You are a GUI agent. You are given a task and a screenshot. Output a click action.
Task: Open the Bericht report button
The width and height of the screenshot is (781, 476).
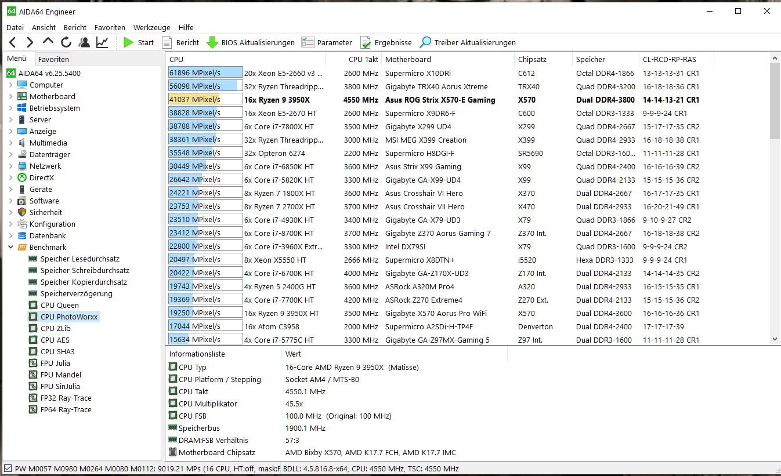[x=180, y=42]
